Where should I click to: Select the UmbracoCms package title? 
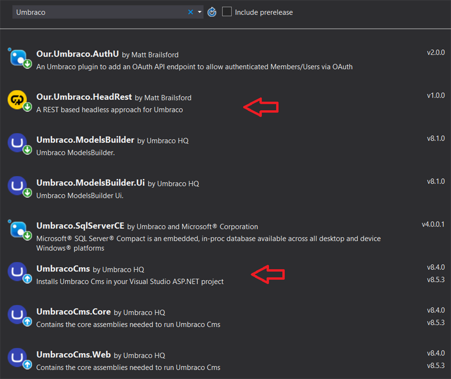pyautogui.click(x=63, y=268)
